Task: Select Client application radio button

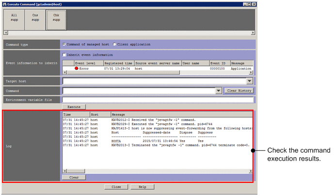Action: point(114,44)
